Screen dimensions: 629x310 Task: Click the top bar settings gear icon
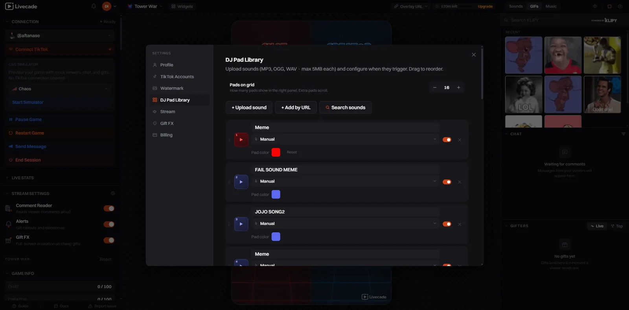[x=620, y=6]
